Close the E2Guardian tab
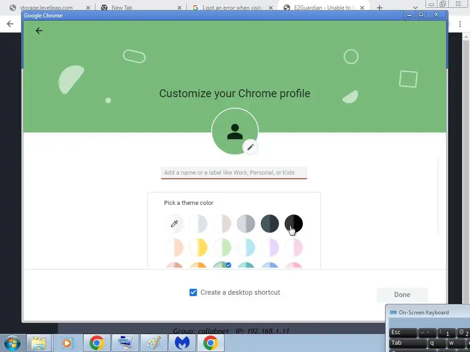 pyautogui.click(x=362, y=8)
